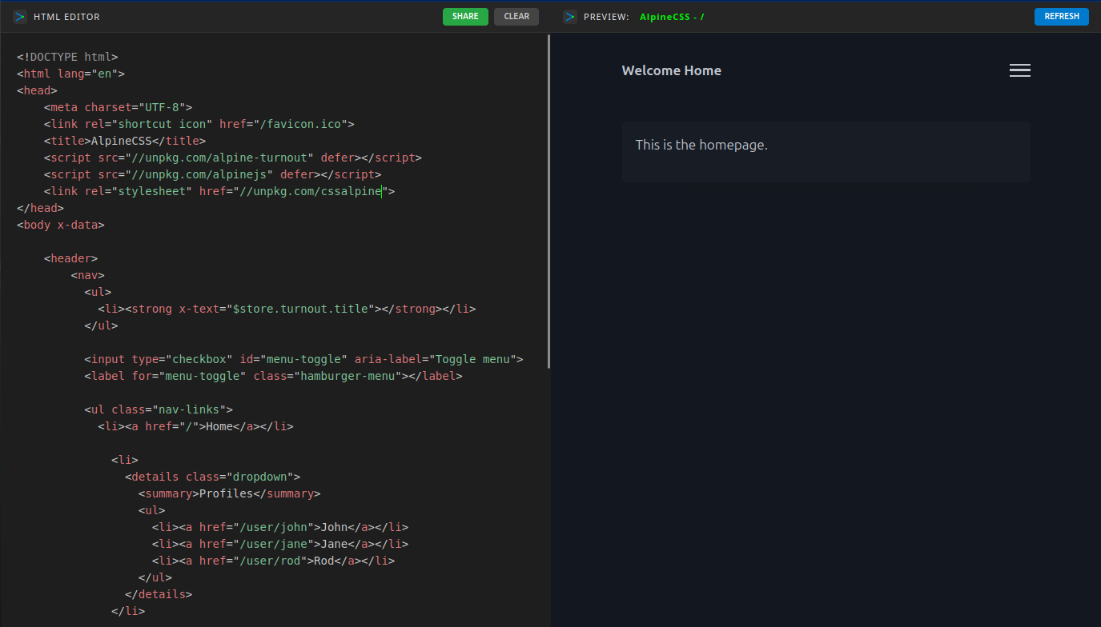
Task: Click the x-text $store.turnout.title code line
Action: tap(287, 309)
